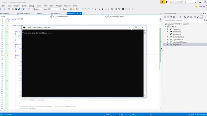Screen dimensions: 207x116
Task: Click the Preview Selected Items icon
Action: point(201,17)
